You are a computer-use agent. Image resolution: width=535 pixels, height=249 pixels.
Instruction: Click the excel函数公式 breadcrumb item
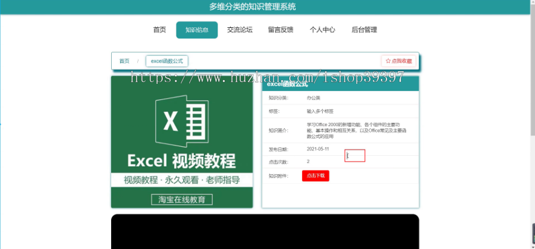click(x=167, y=61)
